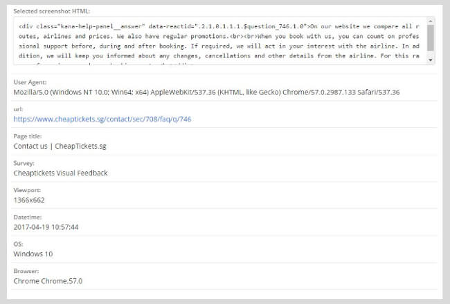This screenshot has height=304, width=450.
Task: Click the 'Browser:' field label
Action: pos(27,271)
